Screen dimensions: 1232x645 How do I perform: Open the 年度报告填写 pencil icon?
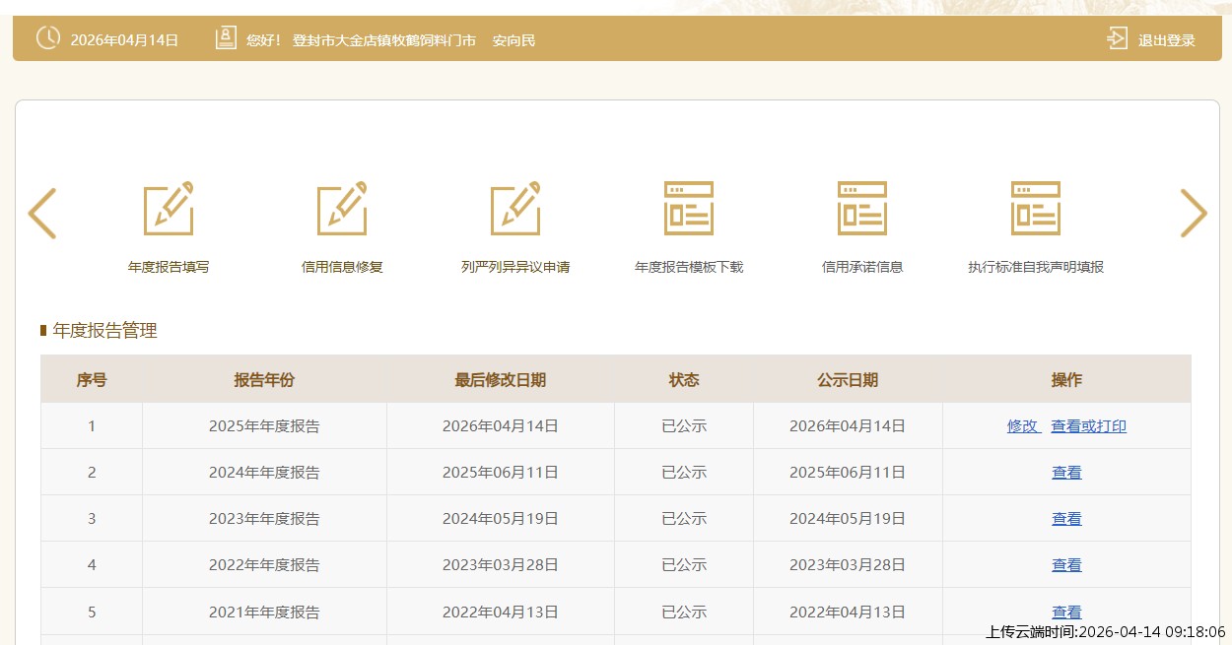[169, 209]
